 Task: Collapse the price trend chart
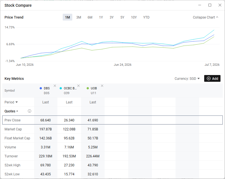click(x=206, y=17)
